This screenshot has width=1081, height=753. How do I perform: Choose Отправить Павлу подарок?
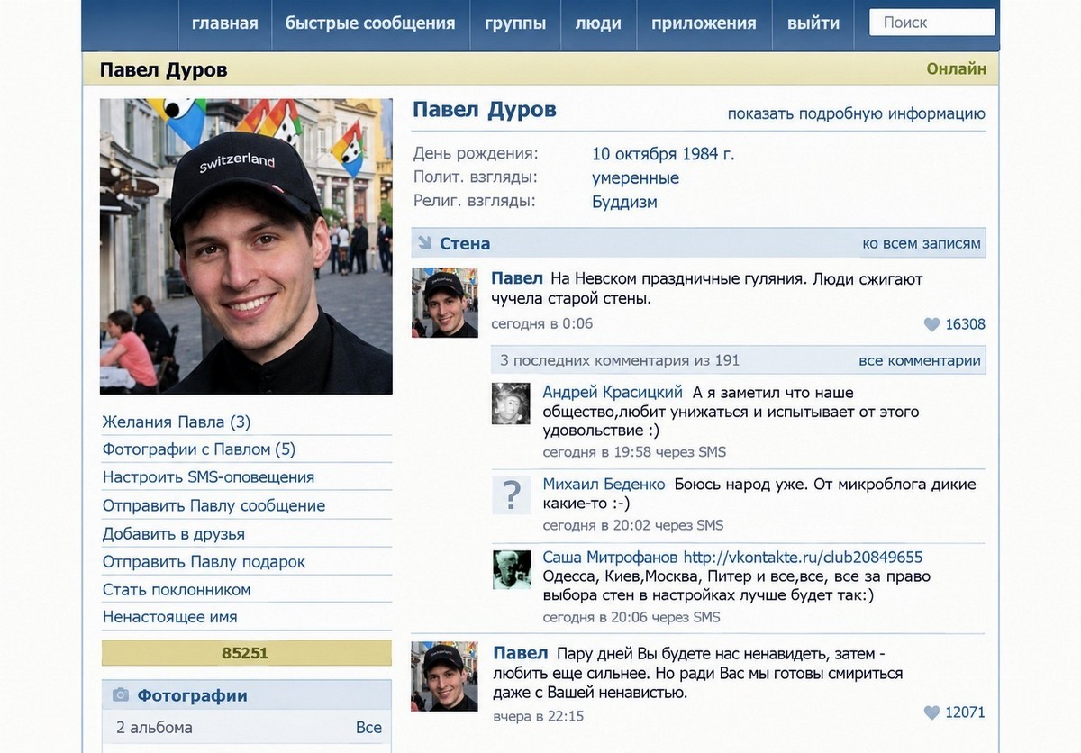click(x=204, y=561)
